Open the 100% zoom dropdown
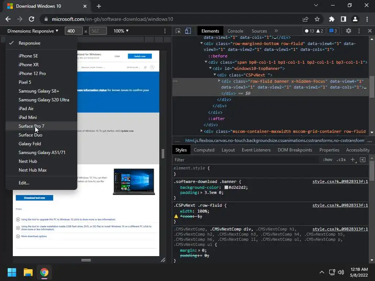The image size is (375, 281). 121,31
